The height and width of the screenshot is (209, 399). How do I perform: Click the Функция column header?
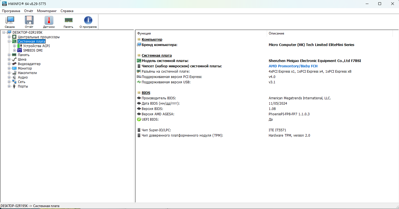click(x=144, y=33)
